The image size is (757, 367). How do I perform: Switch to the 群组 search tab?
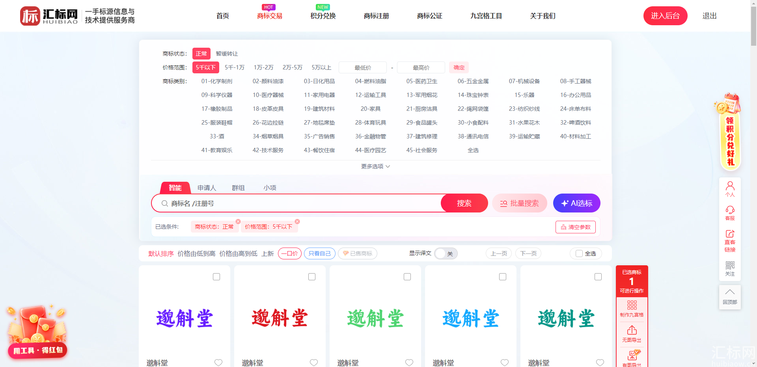click(x=238, y=188)
